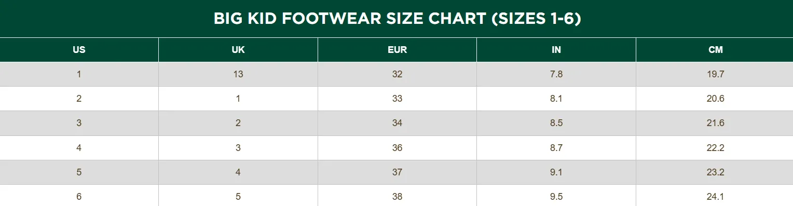Click US size 1 cell
Screen dimensions: 793x206
point(79,74)
